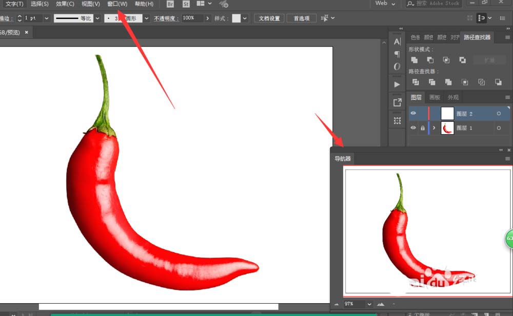
Task: Click the Pathfinder Divide icon
Action: [x=416, y=82]
